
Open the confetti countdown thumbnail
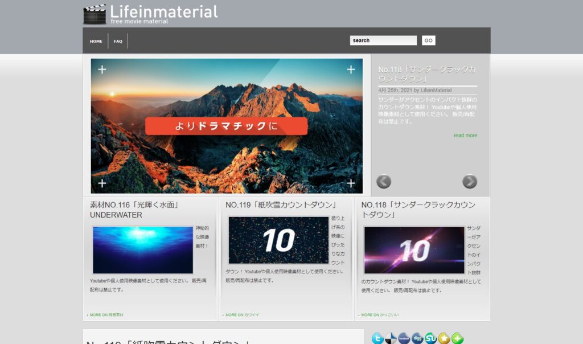[278, 240]
